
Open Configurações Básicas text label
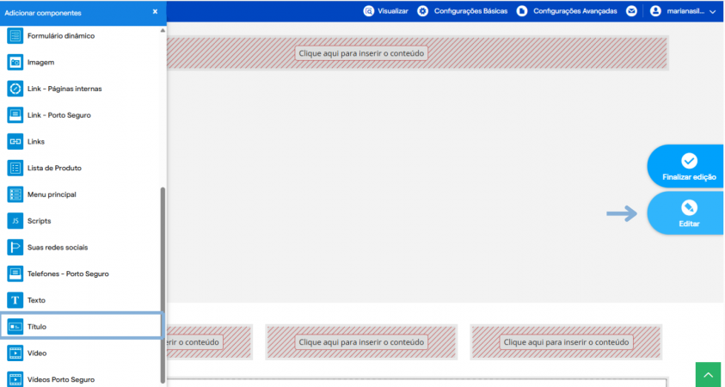point(470,11)
